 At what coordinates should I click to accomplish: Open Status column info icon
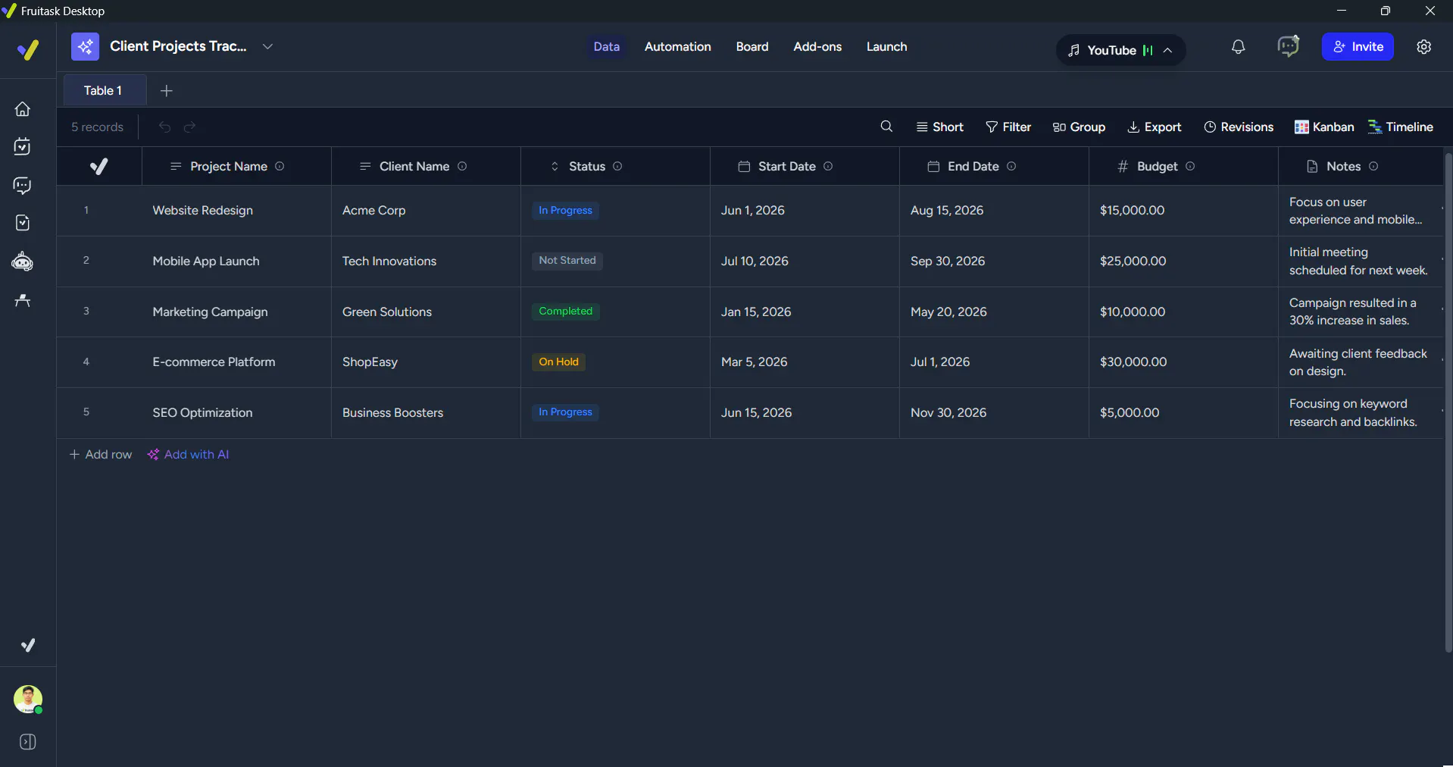(x=617, y=166)
